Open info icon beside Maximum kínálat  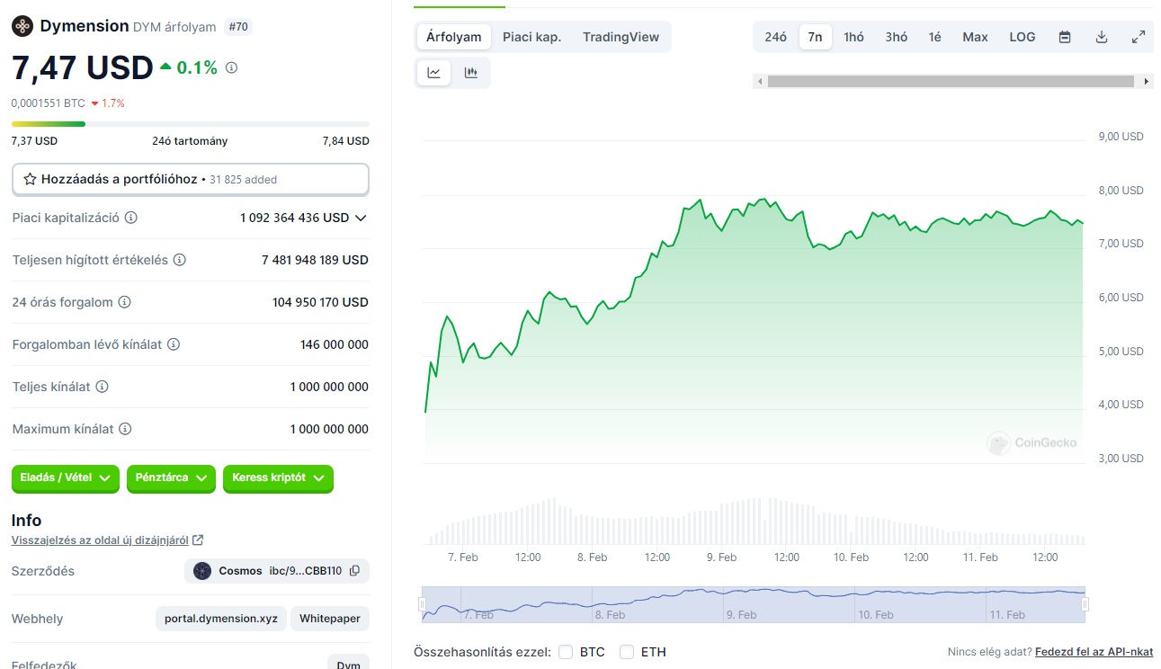click(126, 429)
